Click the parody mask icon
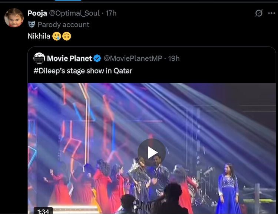 (32, 25)
